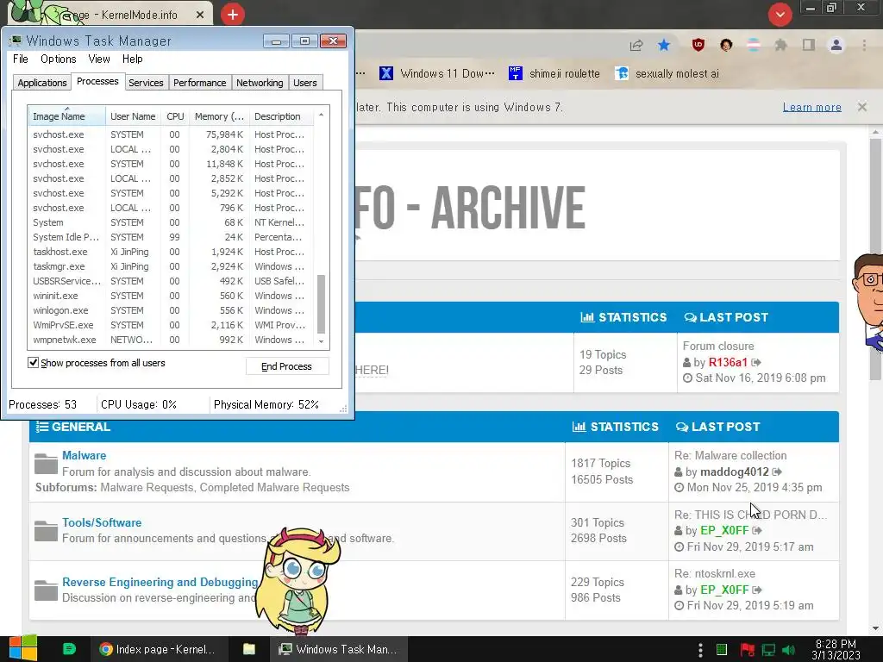Click the Reverse Engineering folder icon
This screenshot has height=662, width=883.
[x=46, y=590]
